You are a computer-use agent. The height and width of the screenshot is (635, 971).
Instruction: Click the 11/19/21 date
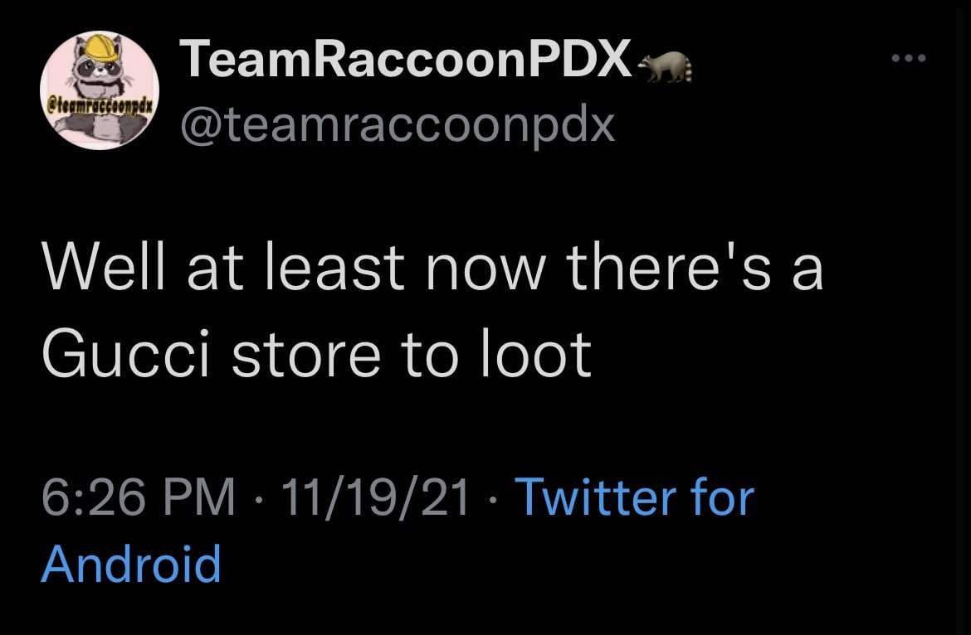[375, 497]
